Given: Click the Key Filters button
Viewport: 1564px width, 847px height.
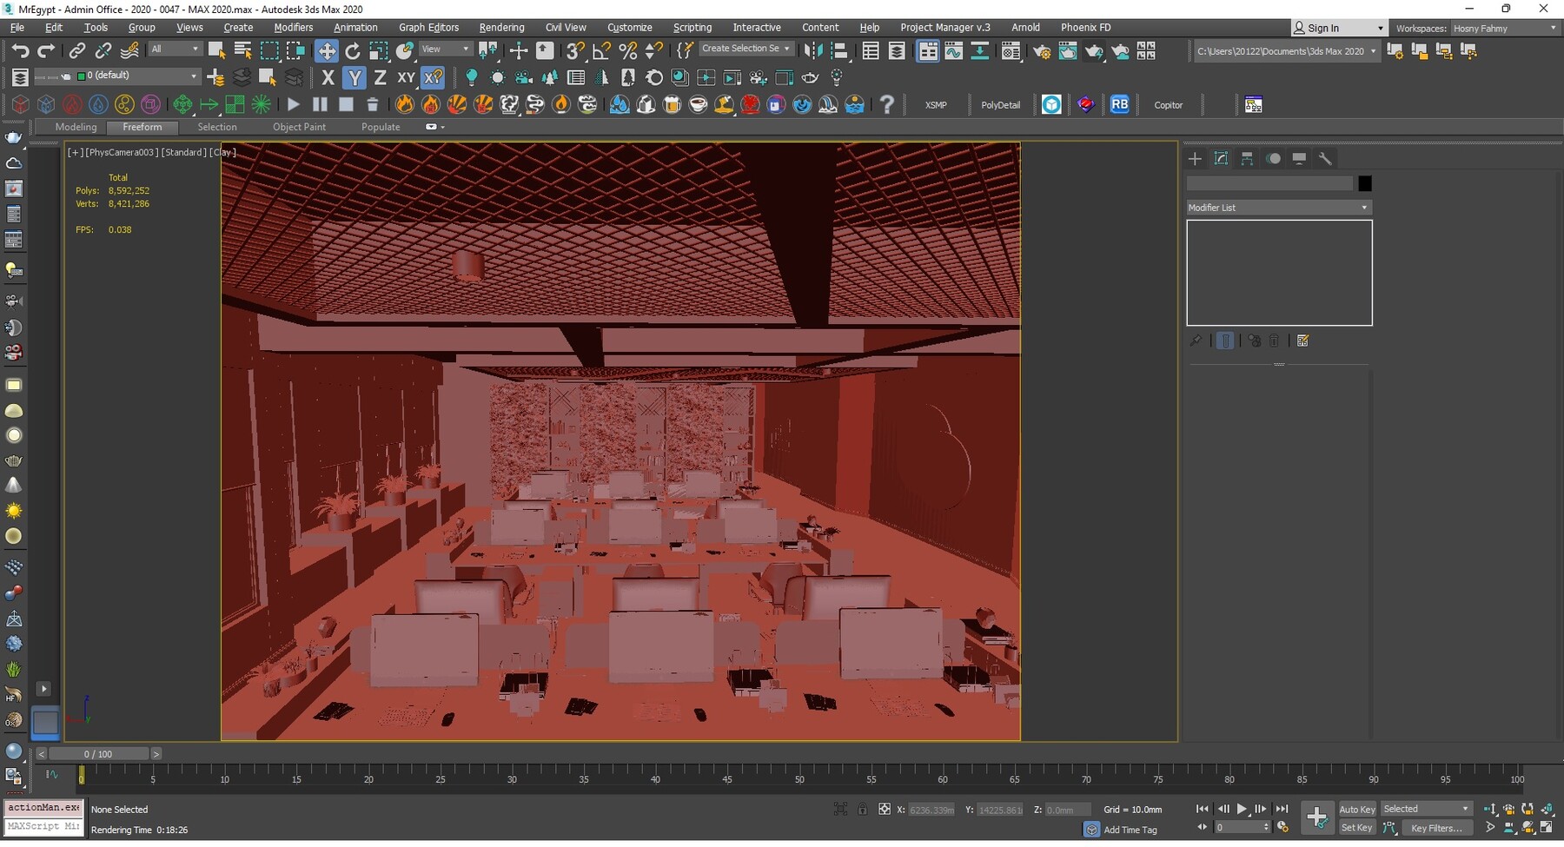Looking at the screenshot, I should tap(1435, 828).
